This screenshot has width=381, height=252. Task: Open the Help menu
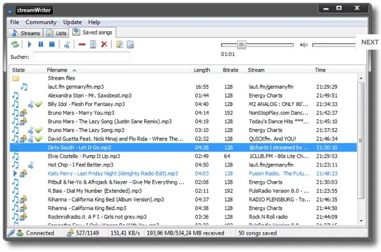pos(94,22)
